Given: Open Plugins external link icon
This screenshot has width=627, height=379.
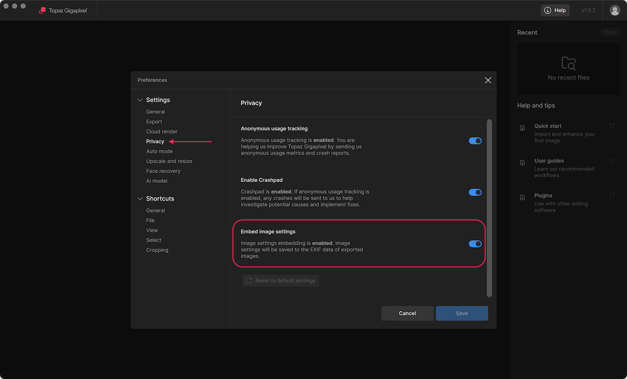Looking at the screenshot, I should [x=612, y=195].
